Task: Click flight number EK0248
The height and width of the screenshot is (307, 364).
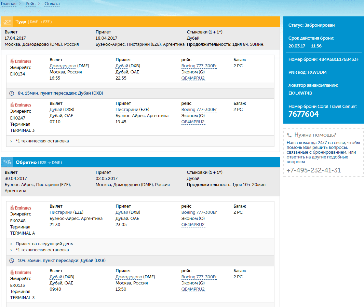Action: (x=18, y=221)
